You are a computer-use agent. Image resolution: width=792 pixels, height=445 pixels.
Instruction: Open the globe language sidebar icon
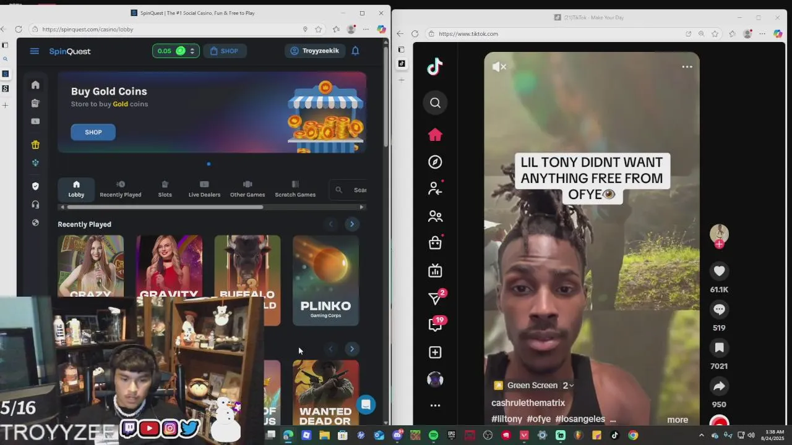(x=35, y=222)
